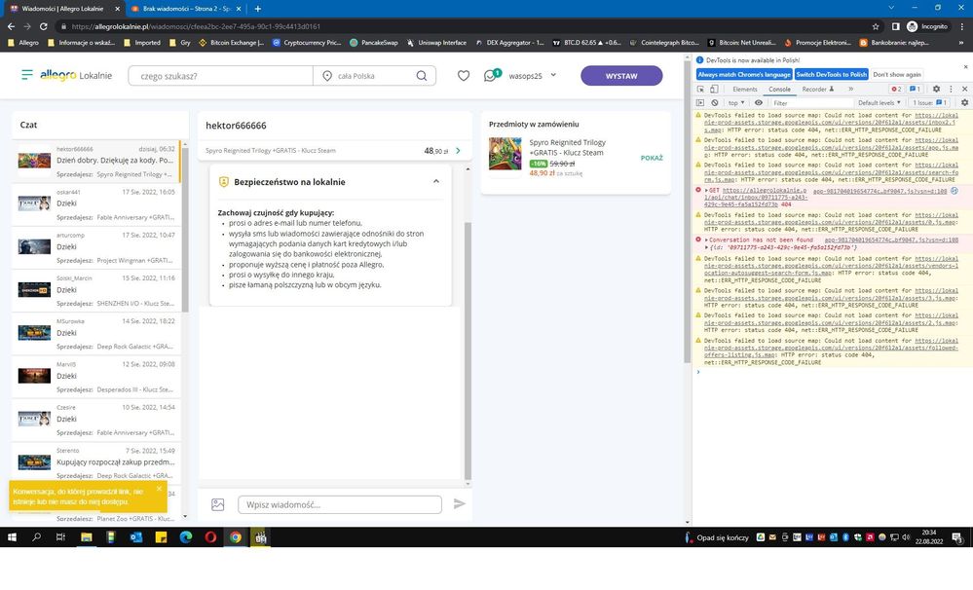Open the 1 Issue badge in console
Screen dimensions: 973x590
(x=929, y=103)
